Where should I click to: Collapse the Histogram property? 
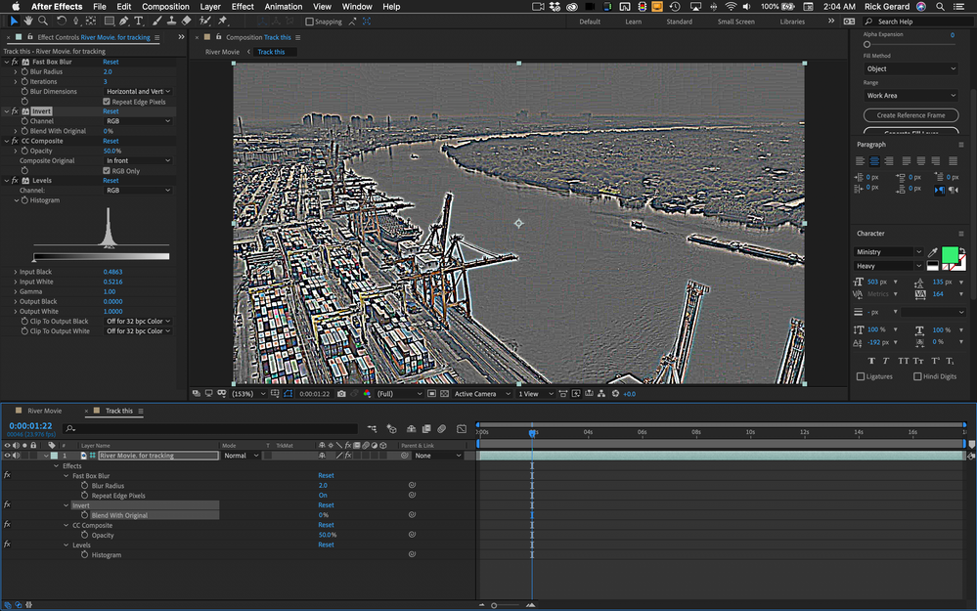[17, 200]
